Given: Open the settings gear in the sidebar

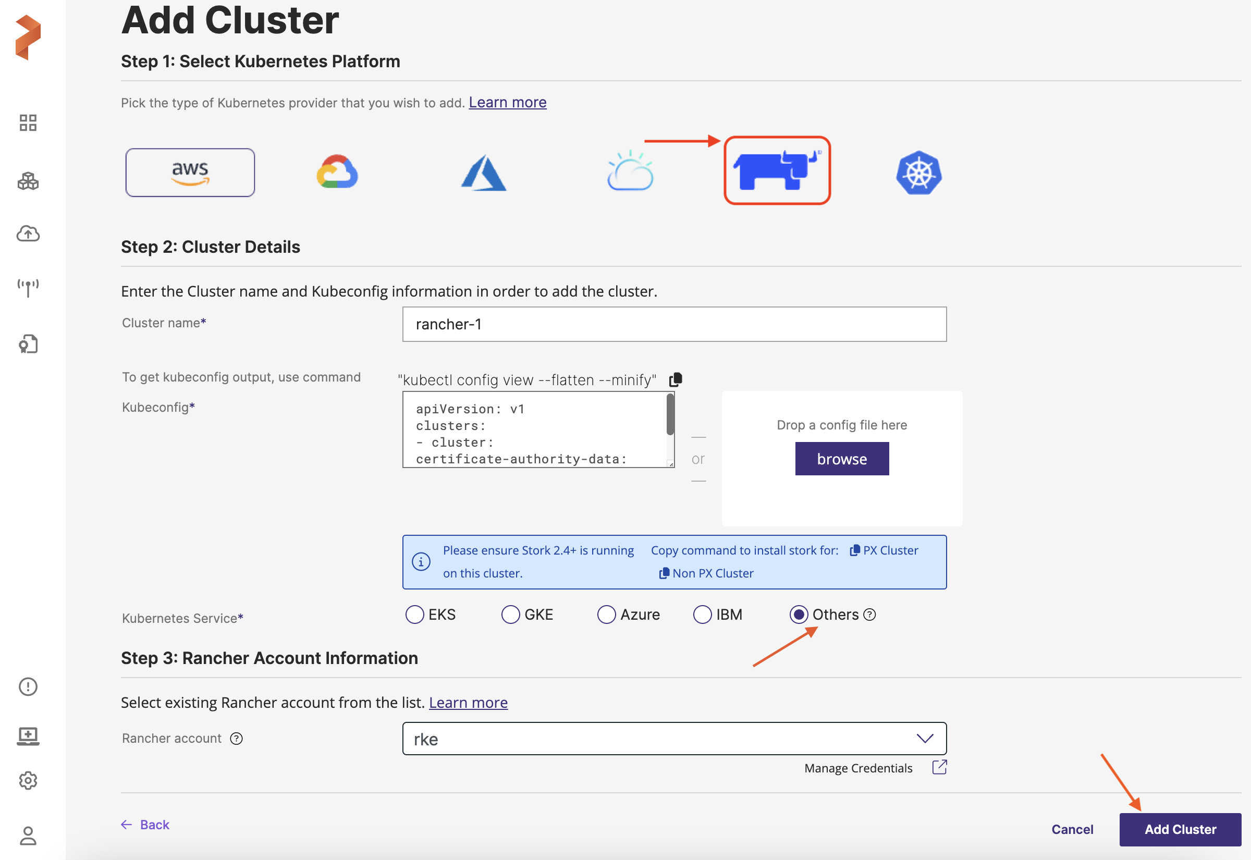Looking at the screenshot, I should [x=28, y=780].
